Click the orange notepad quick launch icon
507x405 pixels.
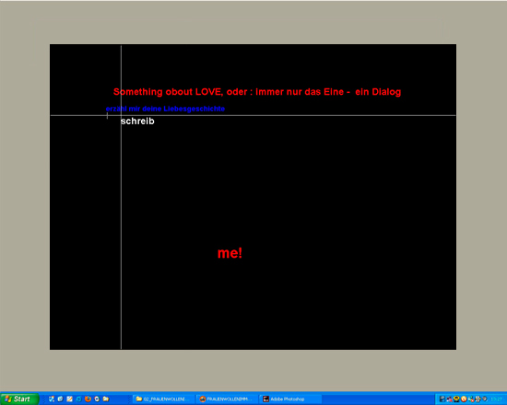(x=69, y=399)
